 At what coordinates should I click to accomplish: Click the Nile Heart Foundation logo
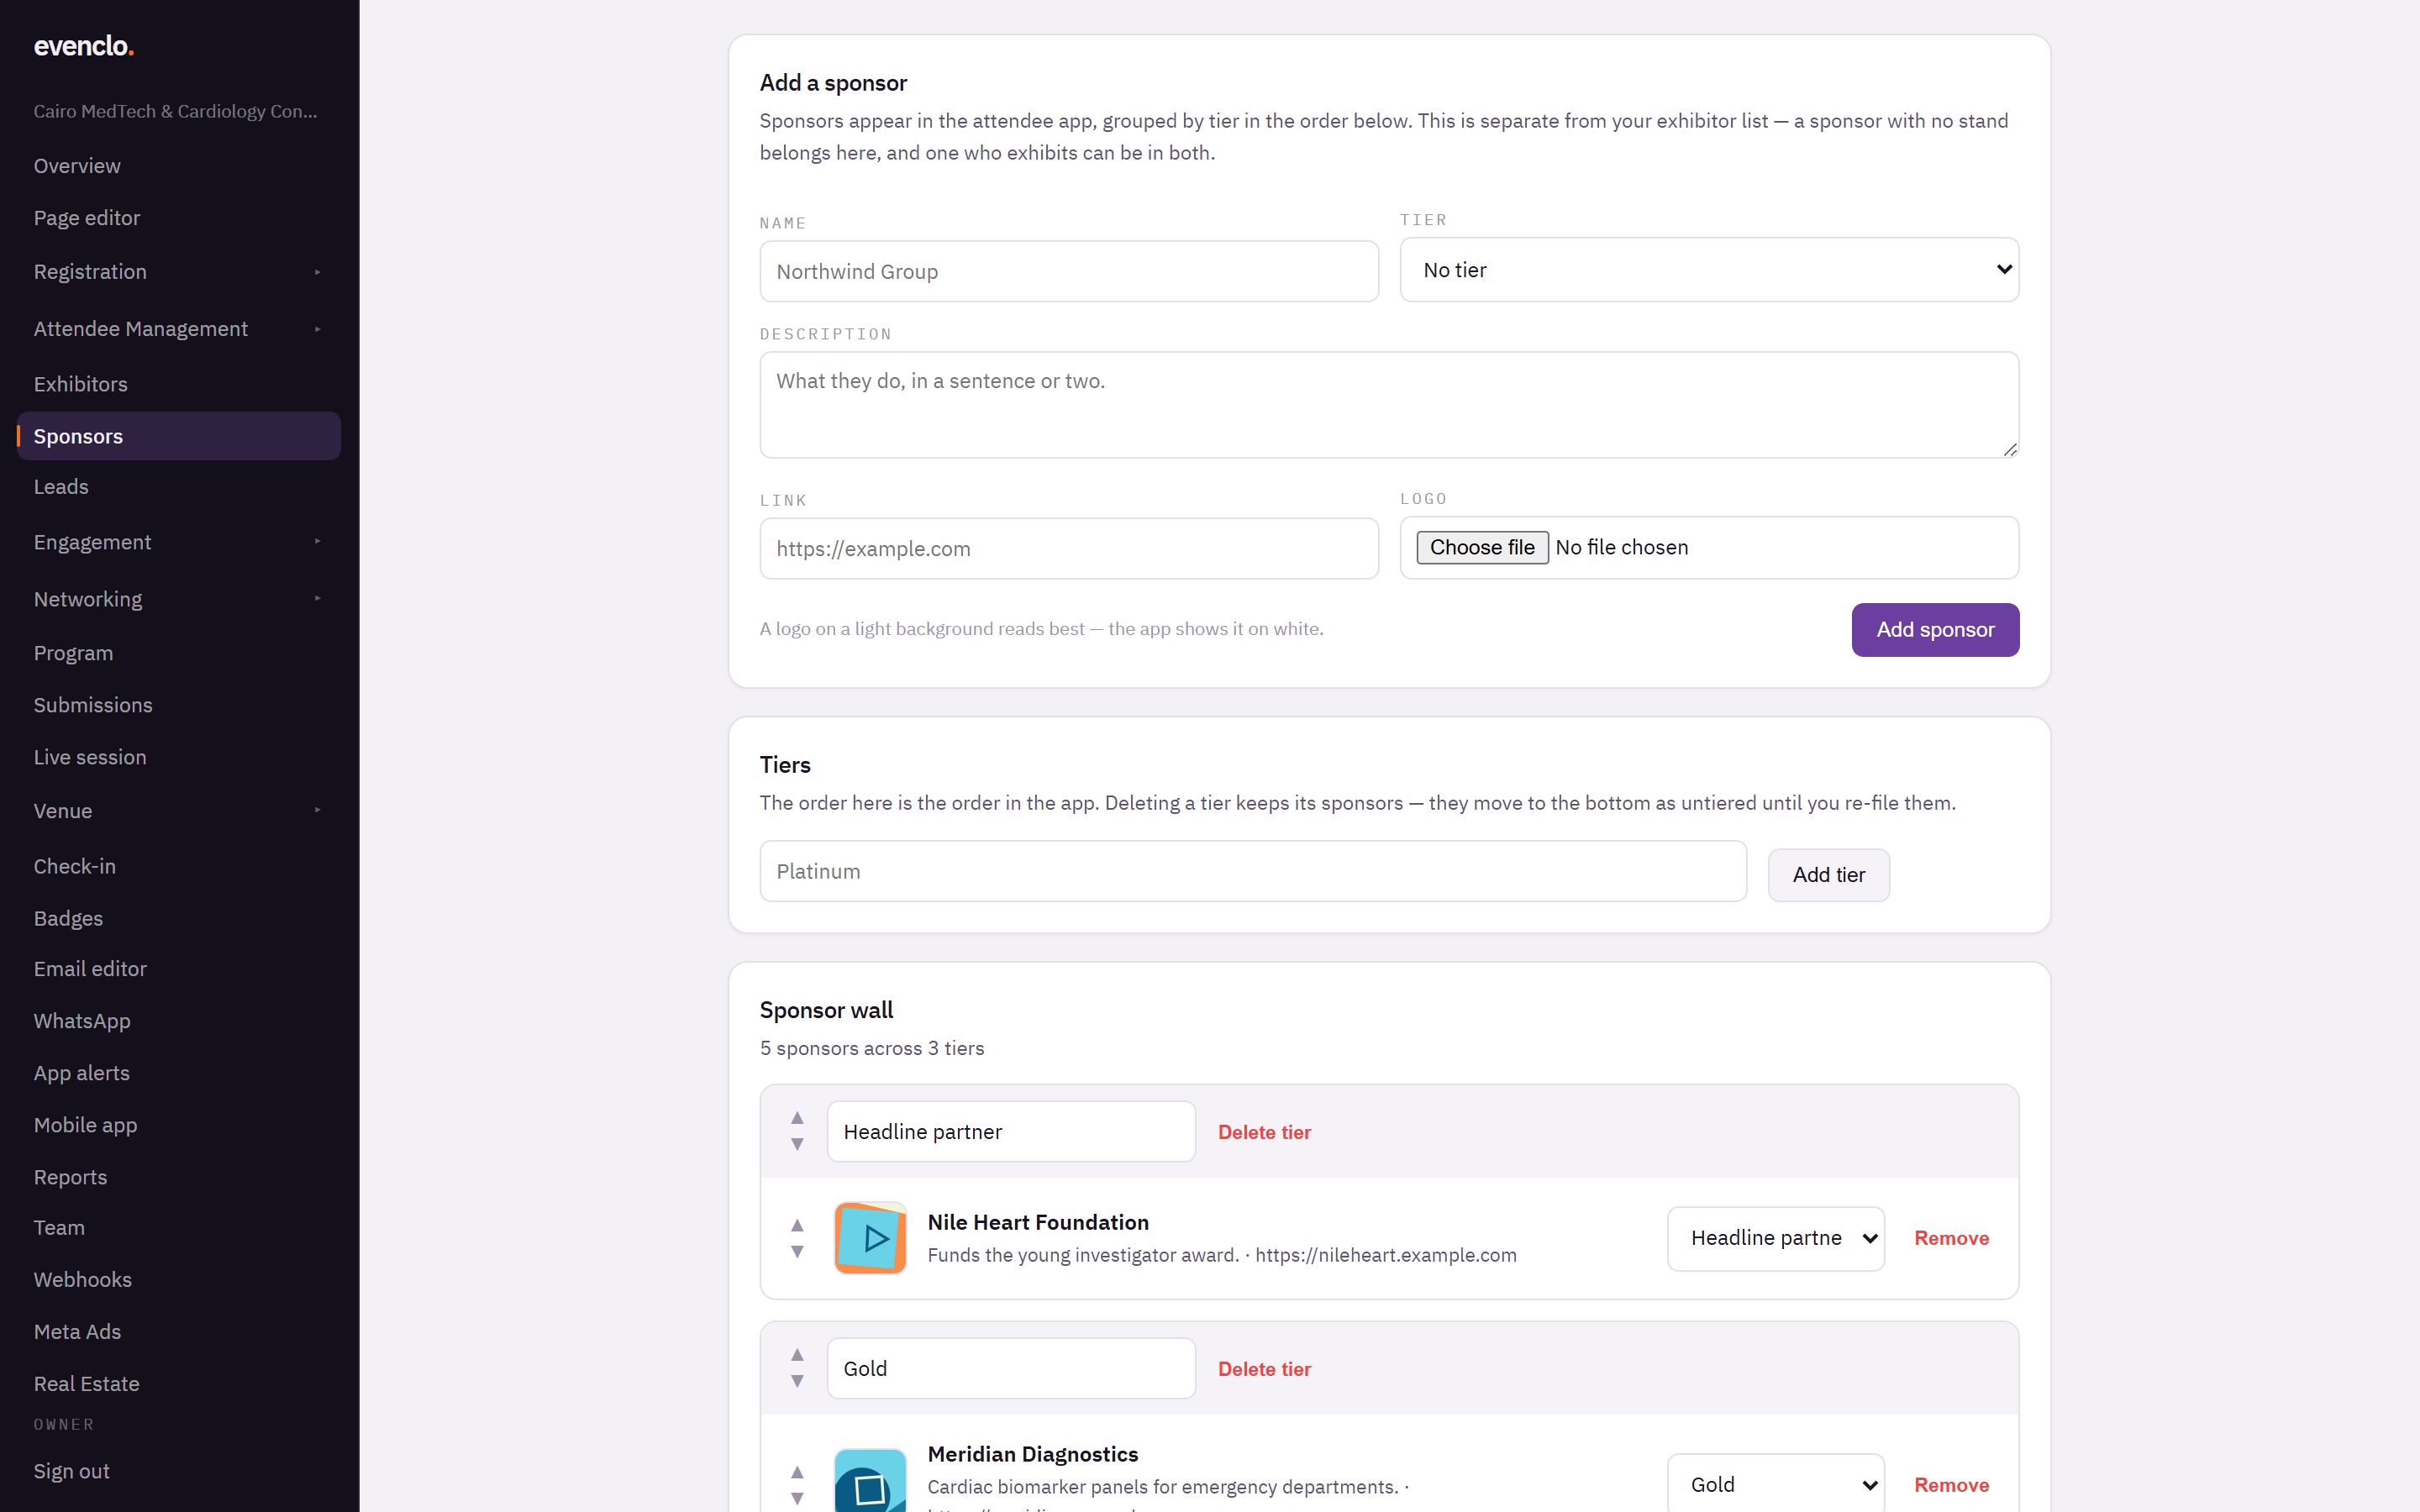pyautogui.click(x=870, y=1238)
